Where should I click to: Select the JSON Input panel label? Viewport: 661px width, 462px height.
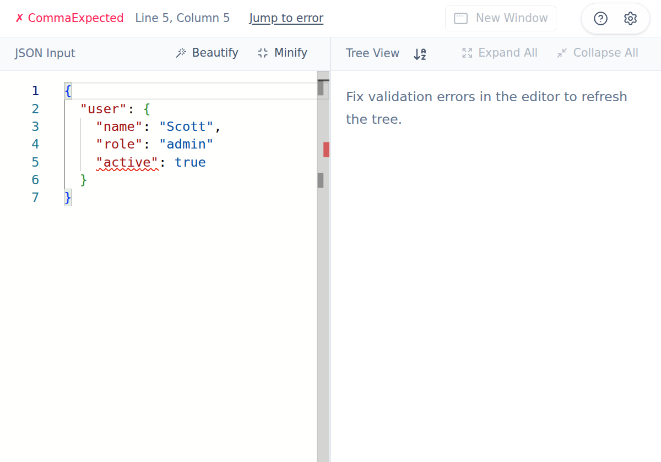click(45, 53)
